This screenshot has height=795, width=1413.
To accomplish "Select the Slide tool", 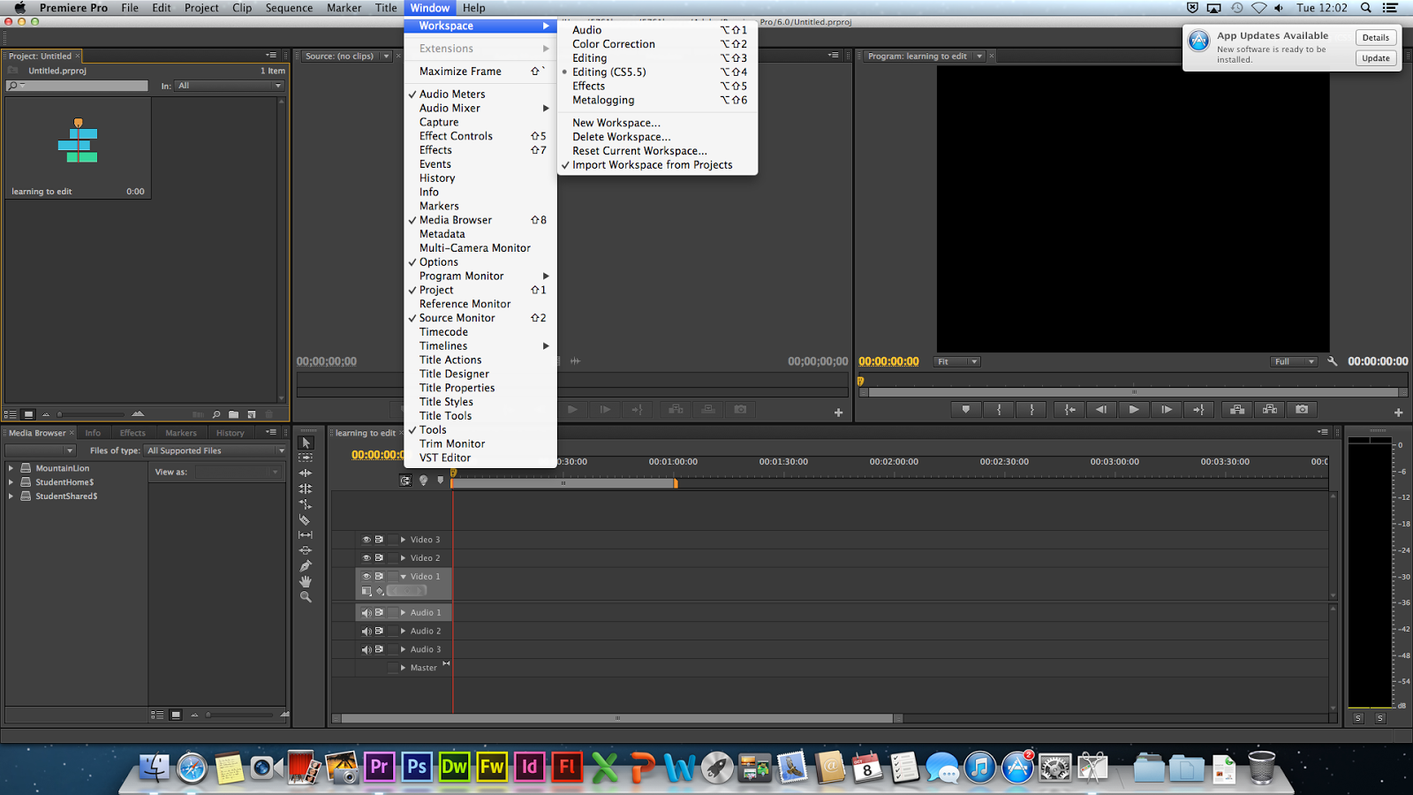I will pyautogui.click(x=306, y=550).
